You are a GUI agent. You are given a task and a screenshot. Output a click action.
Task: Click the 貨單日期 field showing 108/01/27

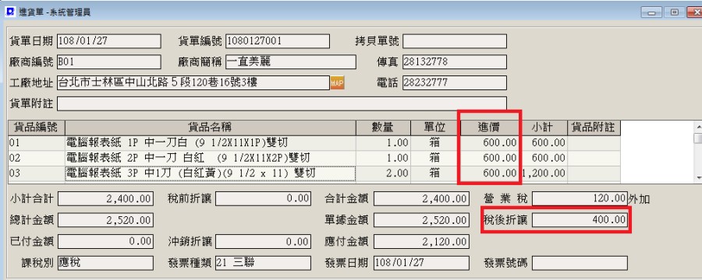coord(108,41)
